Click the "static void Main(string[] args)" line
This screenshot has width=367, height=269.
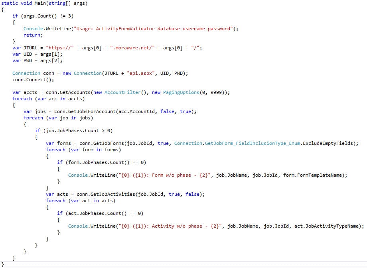44,4
